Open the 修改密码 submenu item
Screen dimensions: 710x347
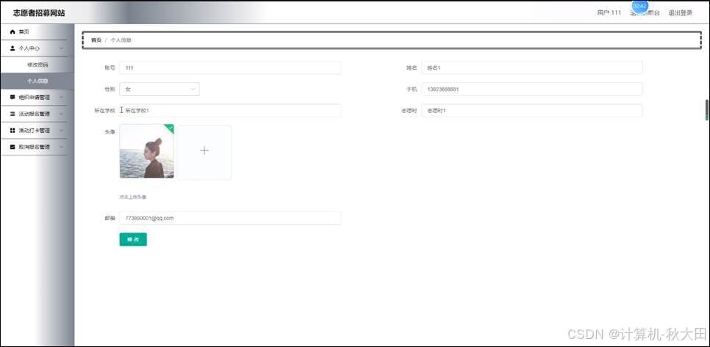[37, 65]
